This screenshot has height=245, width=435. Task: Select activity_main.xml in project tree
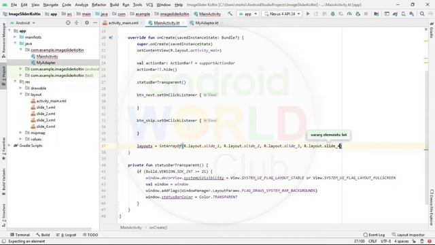[52, 101]
